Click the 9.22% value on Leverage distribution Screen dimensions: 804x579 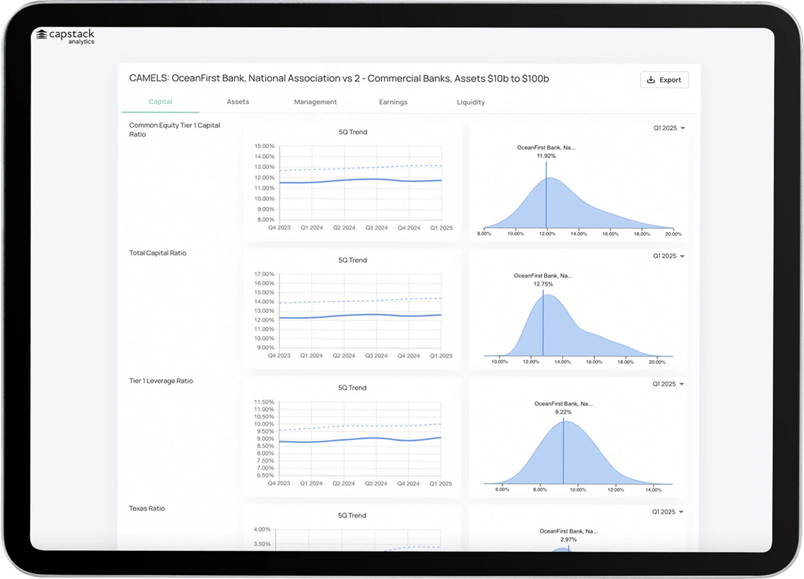[563, 412]
